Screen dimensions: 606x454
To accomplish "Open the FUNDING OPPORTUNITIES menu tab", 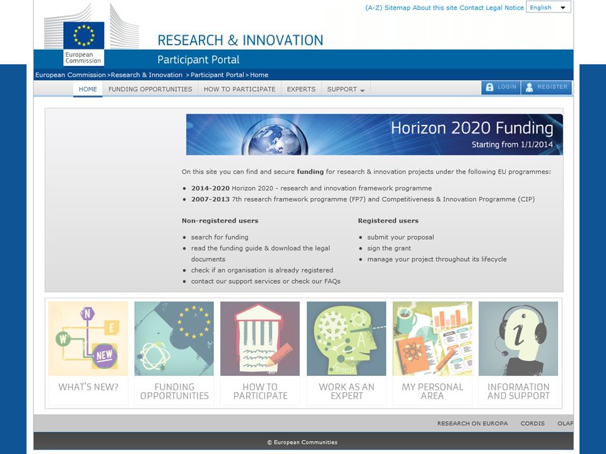I will pyautogui.click(x=150, y=89).
